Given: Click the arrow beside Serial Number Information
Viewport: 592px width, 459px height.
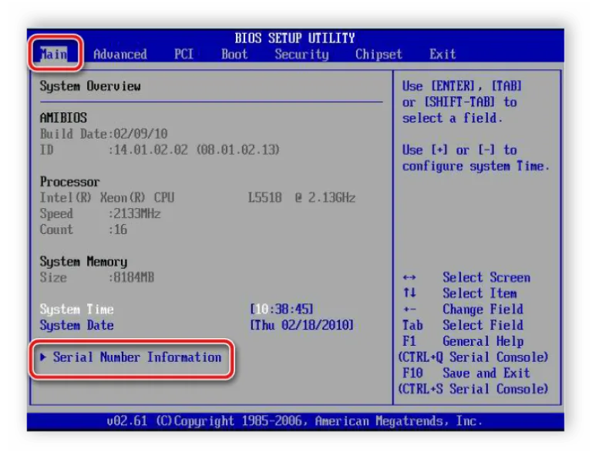Looking at the screenshot, I should pyautogui.click(x=43, y=357).
